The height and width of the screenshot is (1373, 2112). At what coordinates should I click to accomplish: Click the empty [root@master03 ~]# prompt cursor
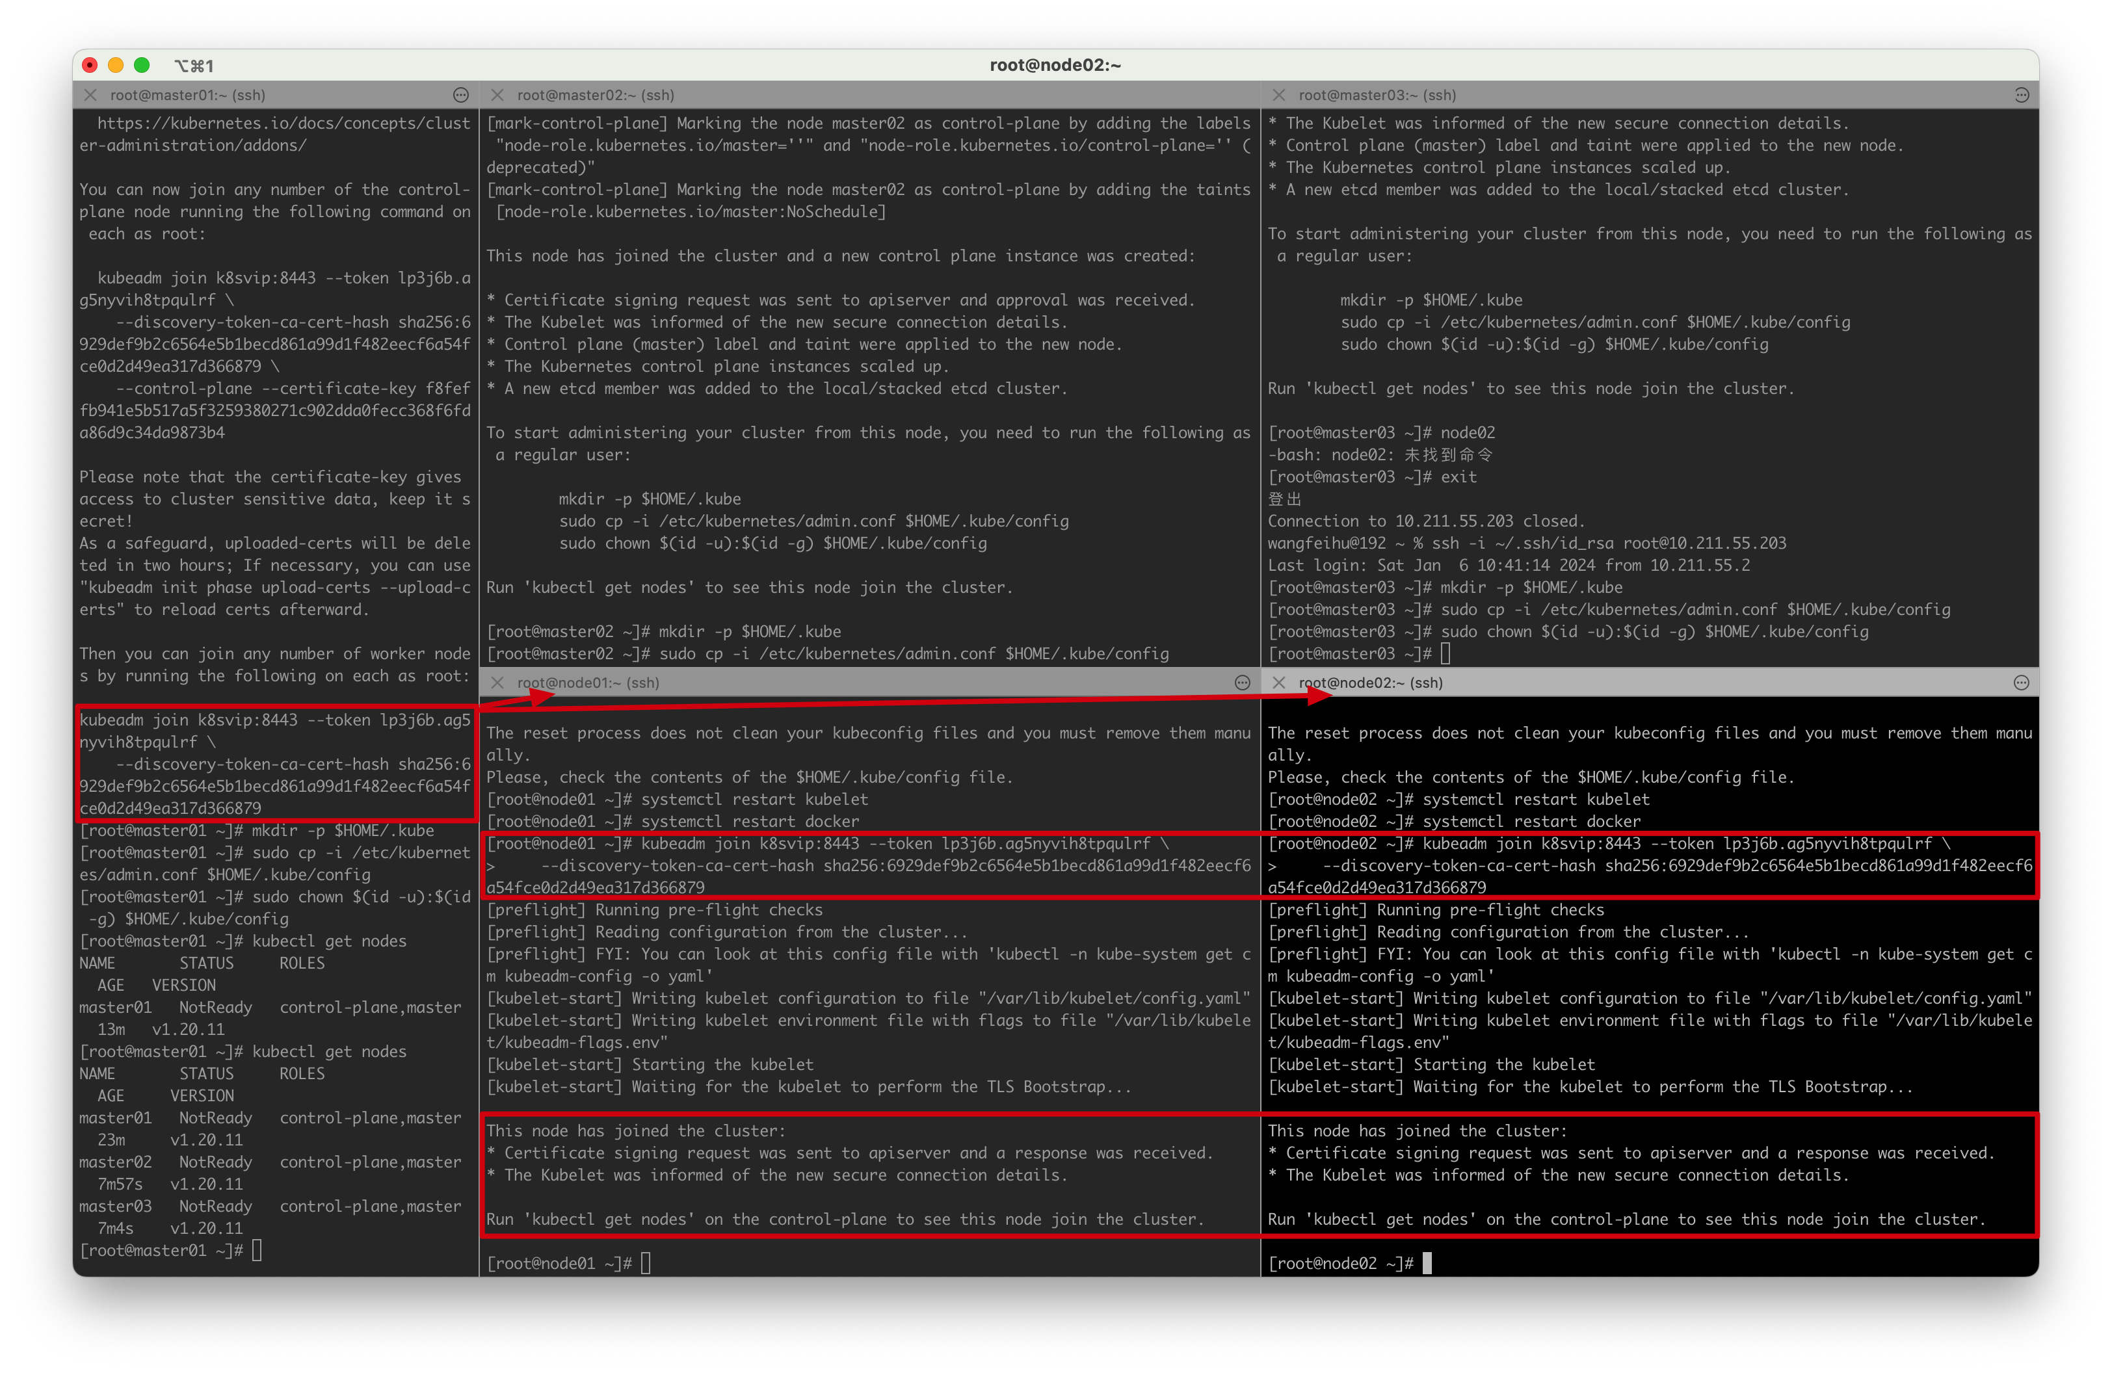[x=1445, y=654]
